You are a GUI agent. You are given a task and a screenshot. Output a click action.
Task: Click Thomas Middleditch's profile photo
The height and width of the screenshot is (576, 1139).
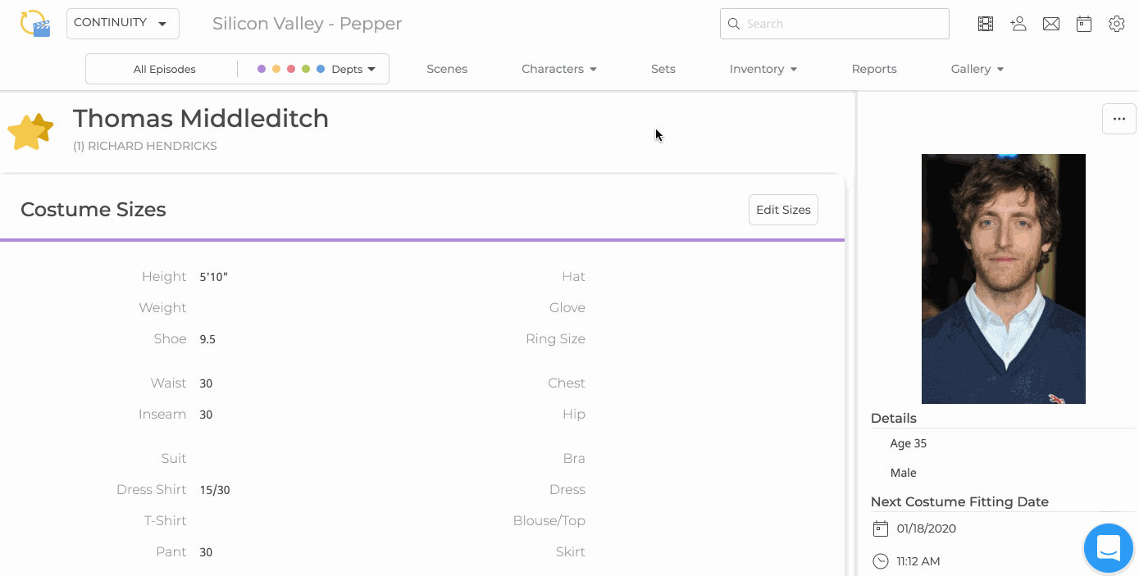[x=1004, y=279]
